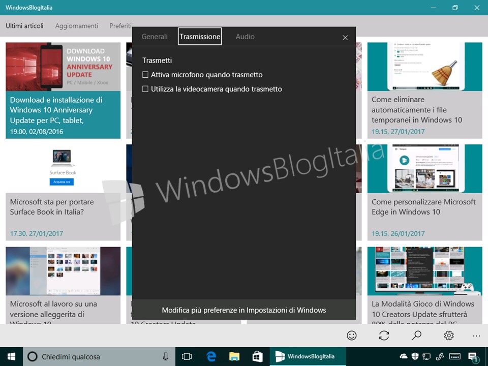Click 'Microsoft al lavoro su una versione alleggerita' title
Screen dimensions: 488x366
(x=53, y=312)
